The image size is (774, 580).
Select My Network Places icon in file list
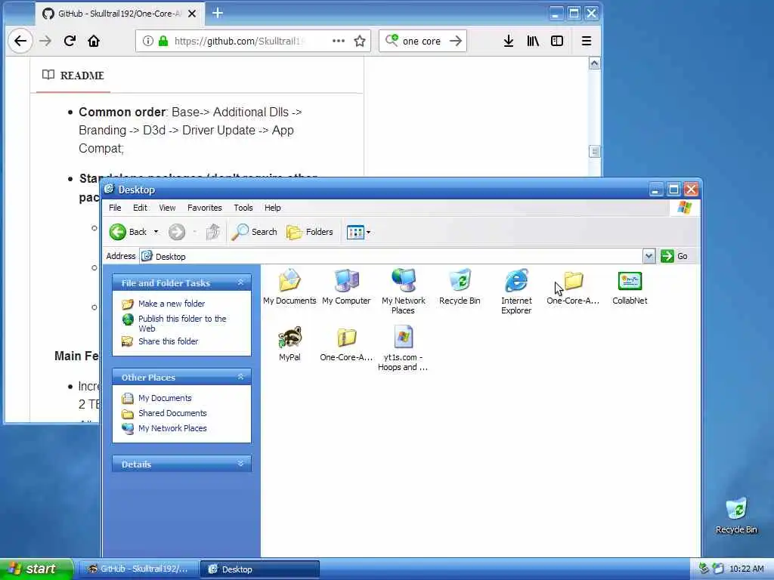click(x=404, y=291)
